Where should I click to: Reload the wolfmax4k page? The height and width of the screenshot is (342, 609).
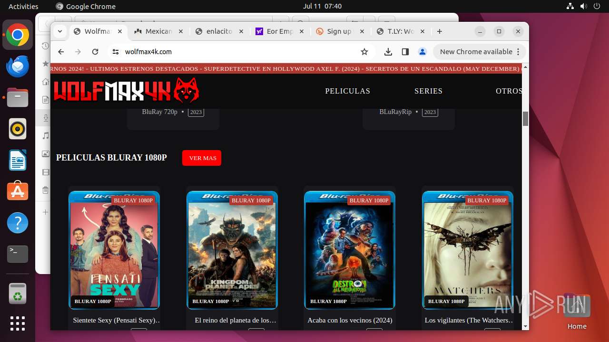click(95, 52)
